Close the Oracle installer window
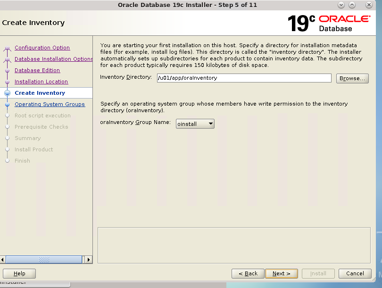The image size is (382, 288). point(369,5)
